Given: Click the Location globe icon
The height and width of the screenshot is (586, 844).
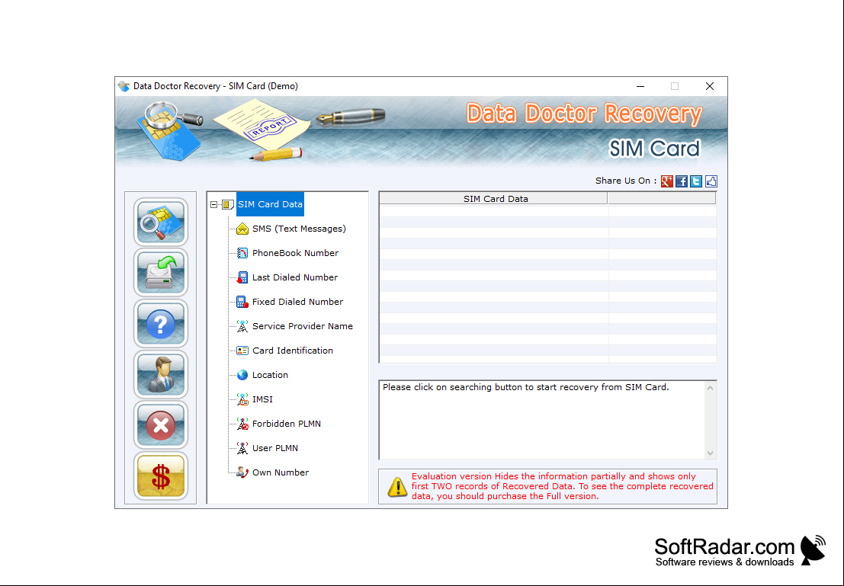Looking at the screenshot, I should (242, 375).
